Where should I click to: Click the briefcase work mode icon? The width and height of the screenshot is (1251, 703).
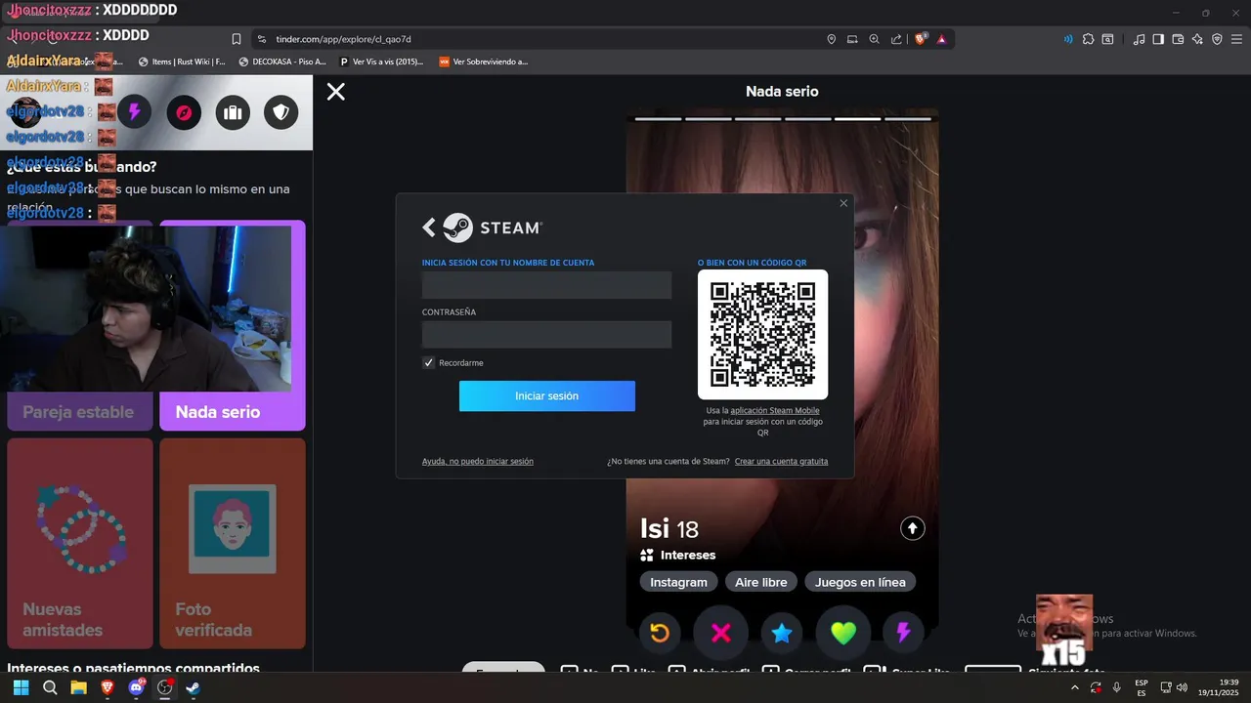point(232,112)
